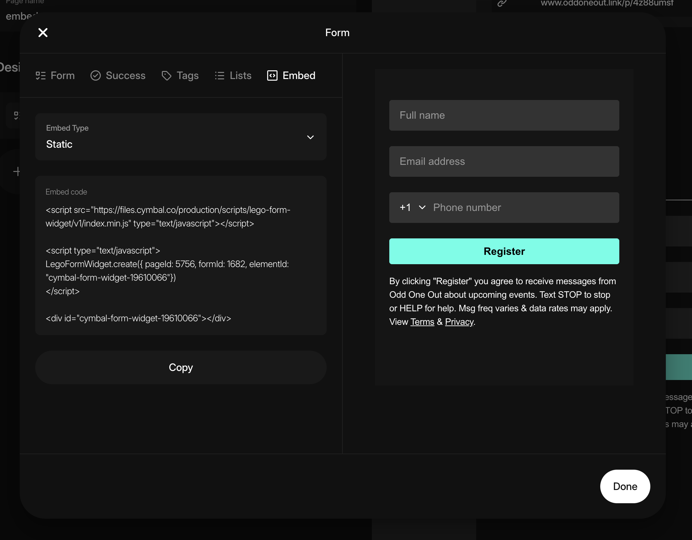Close the Form dialog with X icon
Image resolution: width=692 pixels, height=540 pixels.
pyautogui.click(x=43, y=33)
